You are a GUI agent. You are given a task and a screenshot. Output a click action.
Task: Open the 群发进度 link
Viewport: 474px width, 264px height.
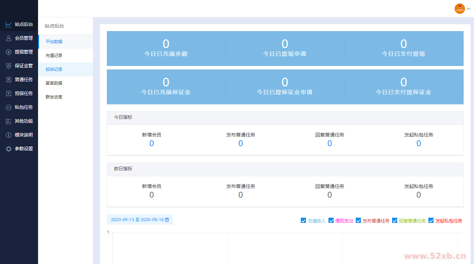pos(54,97)
